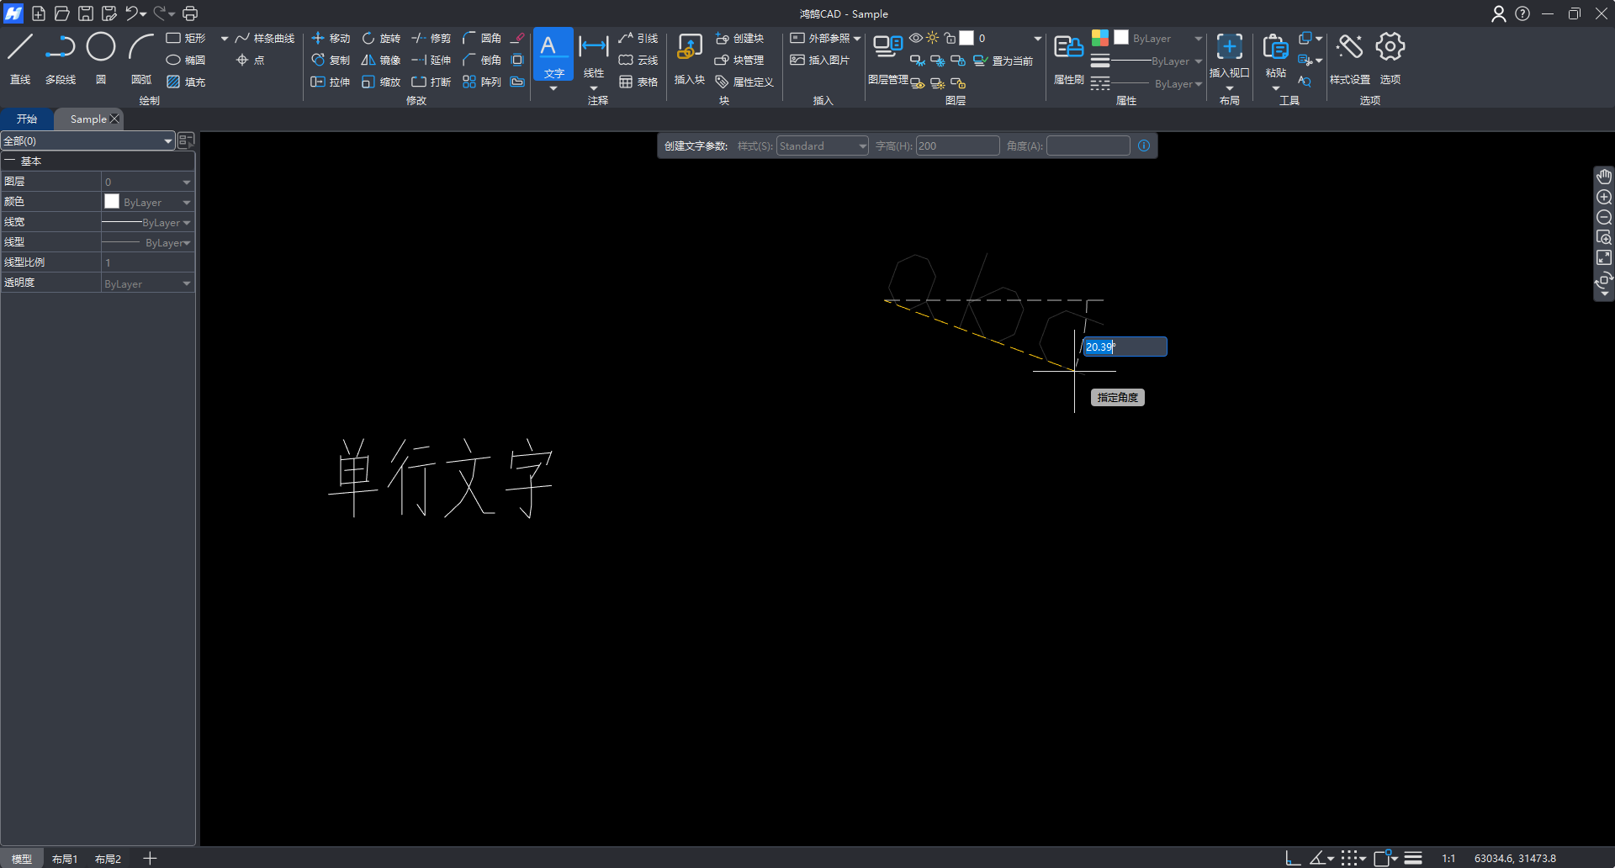Click the ByLayer color swatch in properties panel
The height and width of the screenshot is (868, 1615).
pyautogui.click(x=112, y=202)
